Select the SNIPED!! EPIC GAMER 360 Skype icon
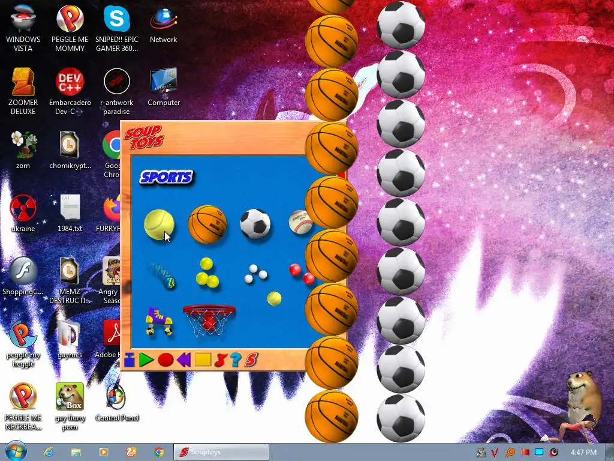This screenshot has width=614, height=461. [x=117, y=29]
